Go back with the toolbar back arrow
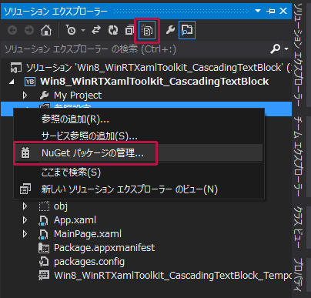The width and height of the screenshot is (311, 298). (x=12, y=30)
